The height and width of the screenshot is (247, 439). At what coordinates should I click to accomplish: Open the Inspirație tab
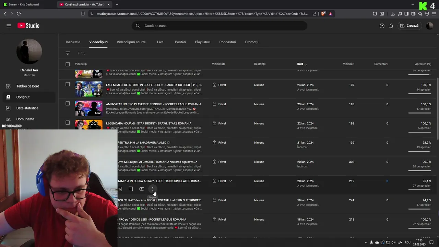pyautogui.click(x=73, y=42)
